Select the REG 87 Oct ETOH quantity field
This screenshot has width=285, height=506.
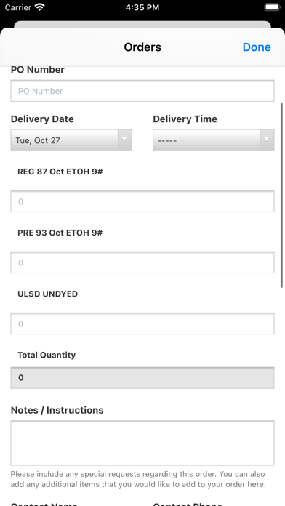tap(142, 201)
